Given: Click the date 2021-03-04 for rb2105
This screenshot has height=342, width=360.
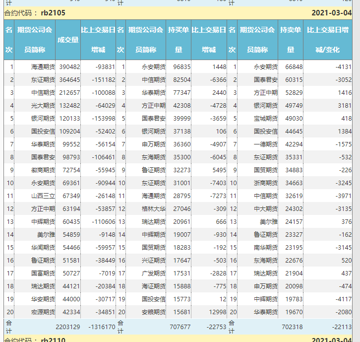Looking at the screenshot, I should 331,13.
